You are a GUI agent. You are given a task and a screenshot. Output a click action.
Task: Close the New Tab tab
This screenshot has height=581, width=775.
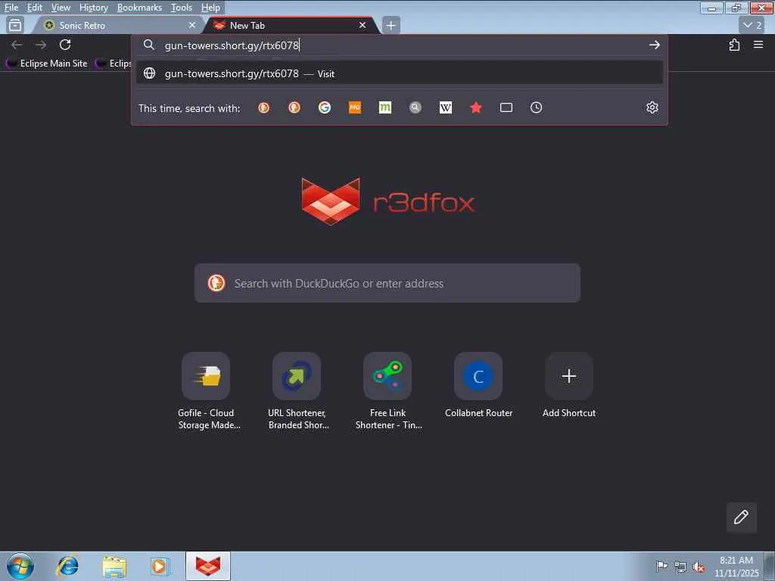[363, 25]
